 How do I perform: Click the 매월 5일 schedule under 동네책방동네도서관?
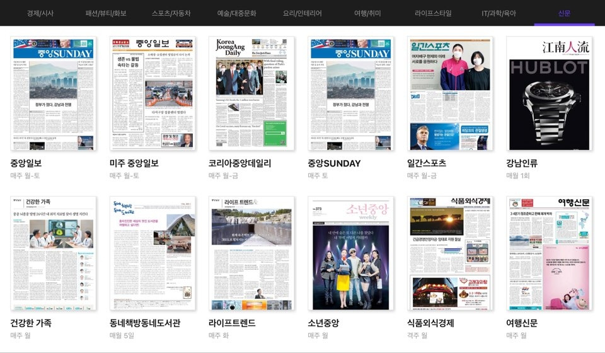coord(122,335)
